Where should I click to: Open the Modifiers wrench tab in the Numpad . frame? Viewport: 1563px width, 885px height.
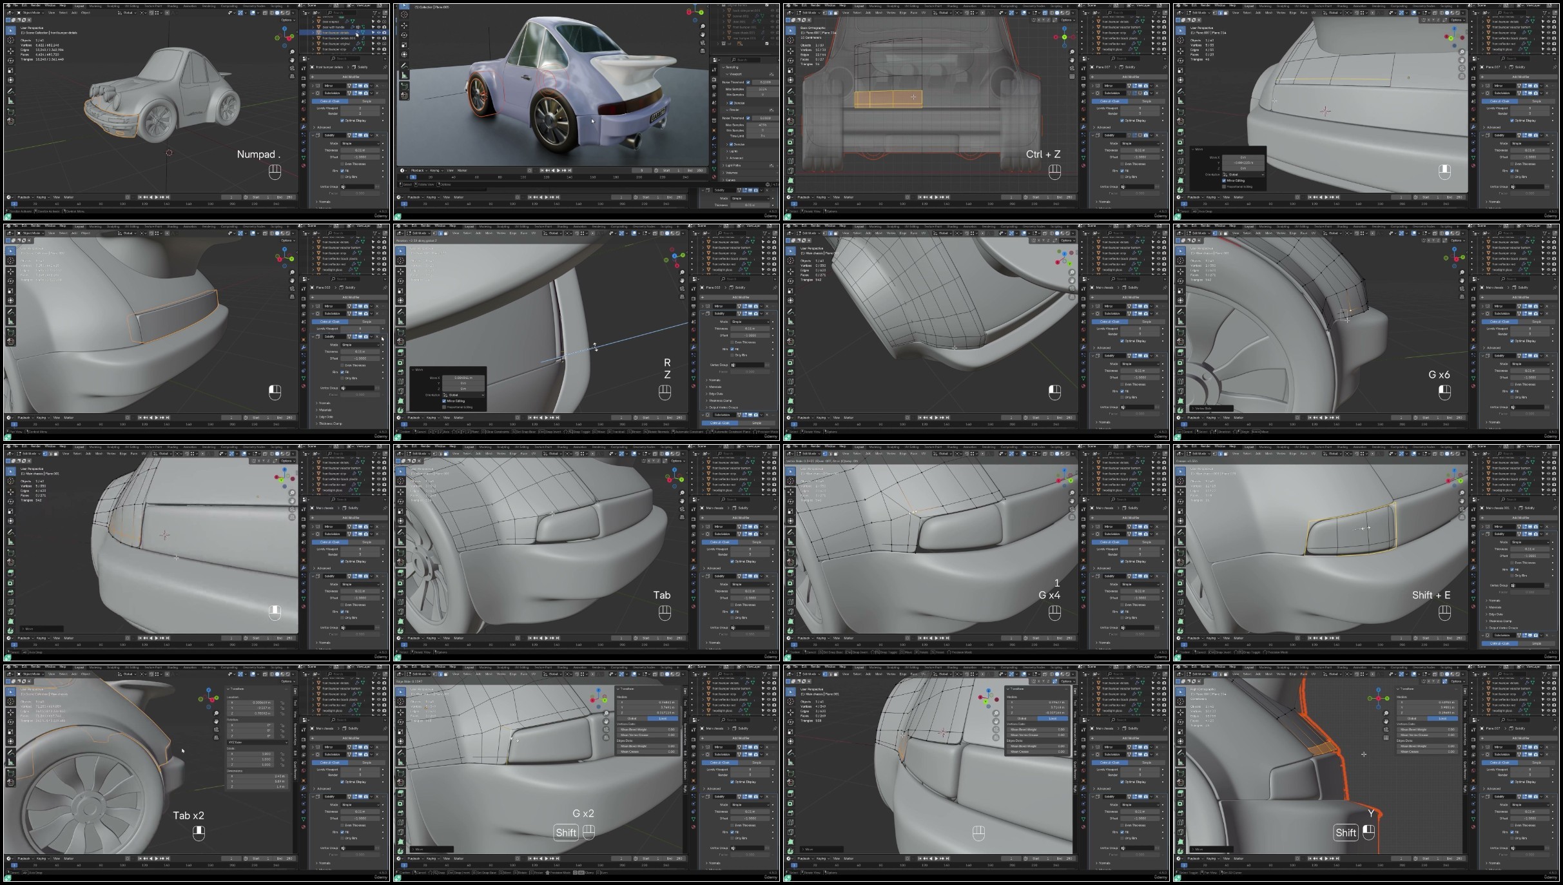(x=304, y=127)
